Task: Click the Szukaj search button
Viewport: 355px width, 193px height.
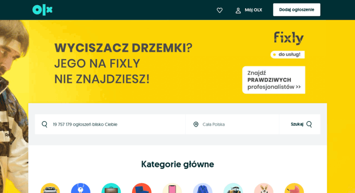Action: (300, 124)
